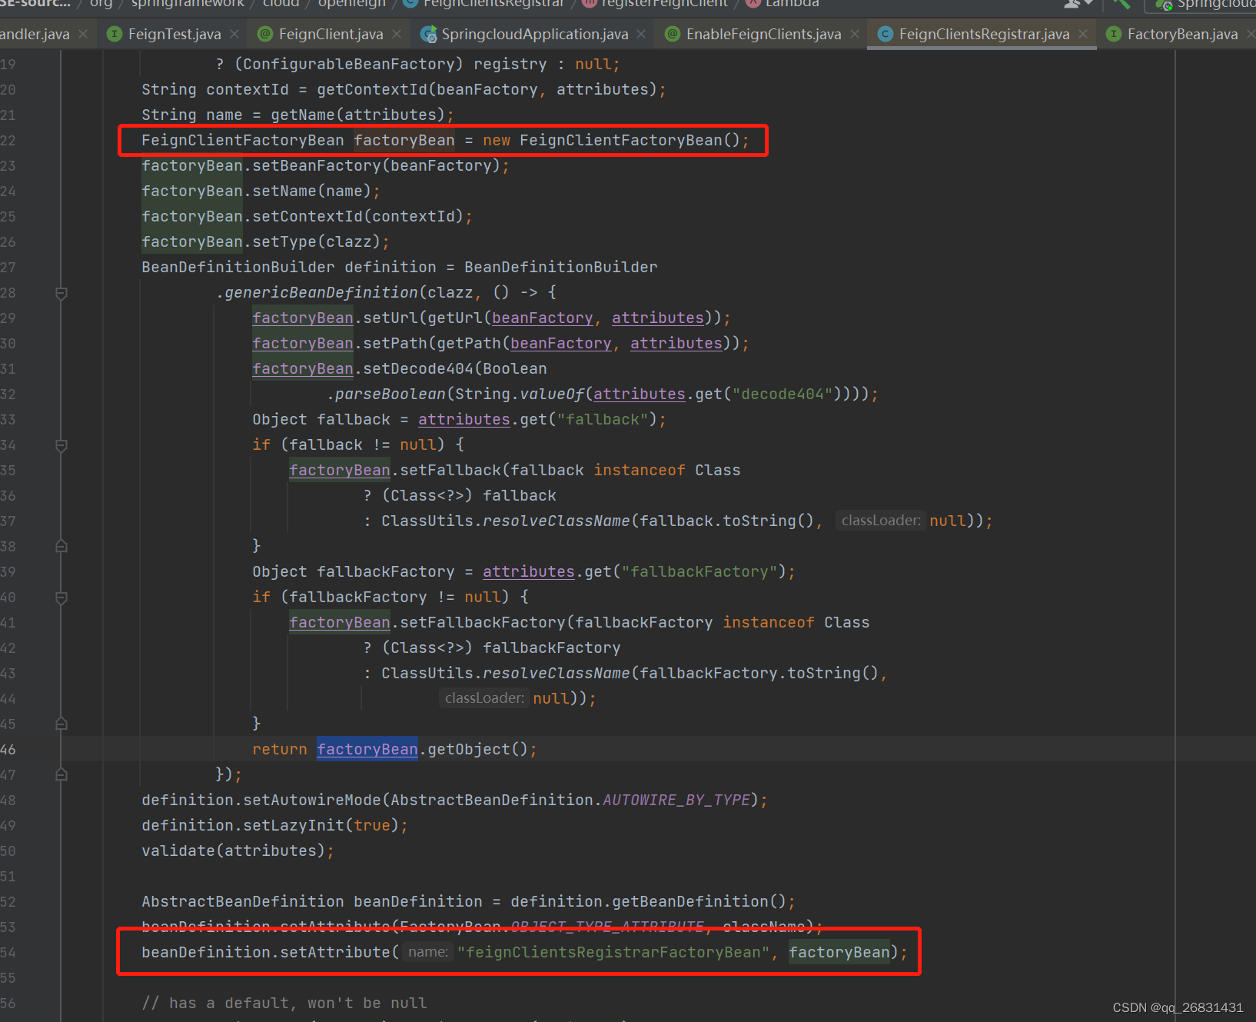Close the EnableFeignClients.java tab
Screen dimensions: 1256x1022
point(855,35)
